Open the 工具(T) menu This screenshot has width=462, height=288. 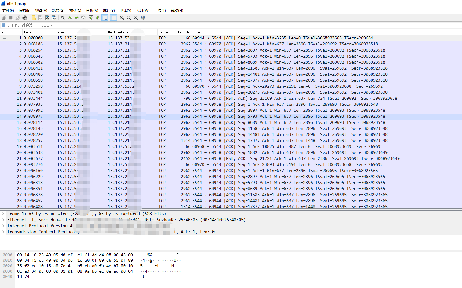[160, 11]
